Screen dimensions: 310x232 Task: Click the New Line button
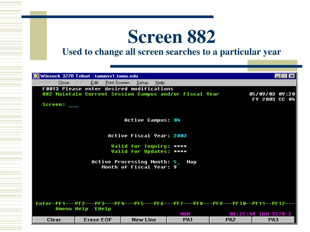click(x=144, y=220)
